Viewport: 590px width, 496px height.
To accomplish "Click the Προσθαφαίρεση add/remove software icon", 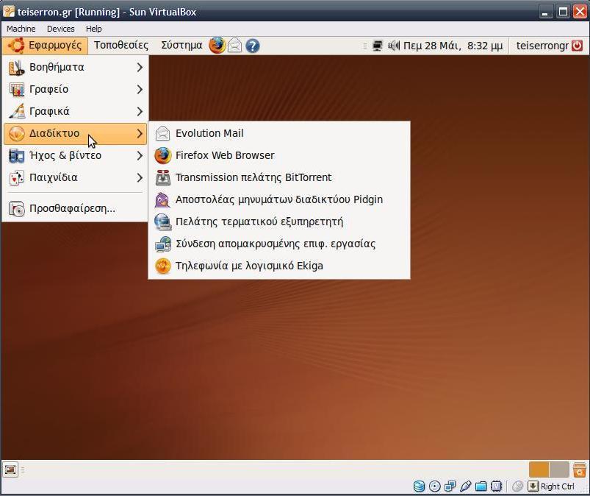I will click(x=17, y=209).
